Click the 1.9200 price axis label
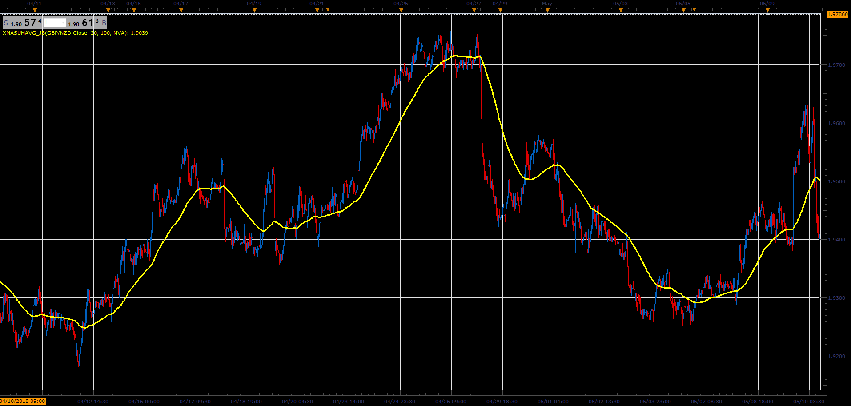The width and height of the screenshot is (851, 406). (x=836, y=356)
